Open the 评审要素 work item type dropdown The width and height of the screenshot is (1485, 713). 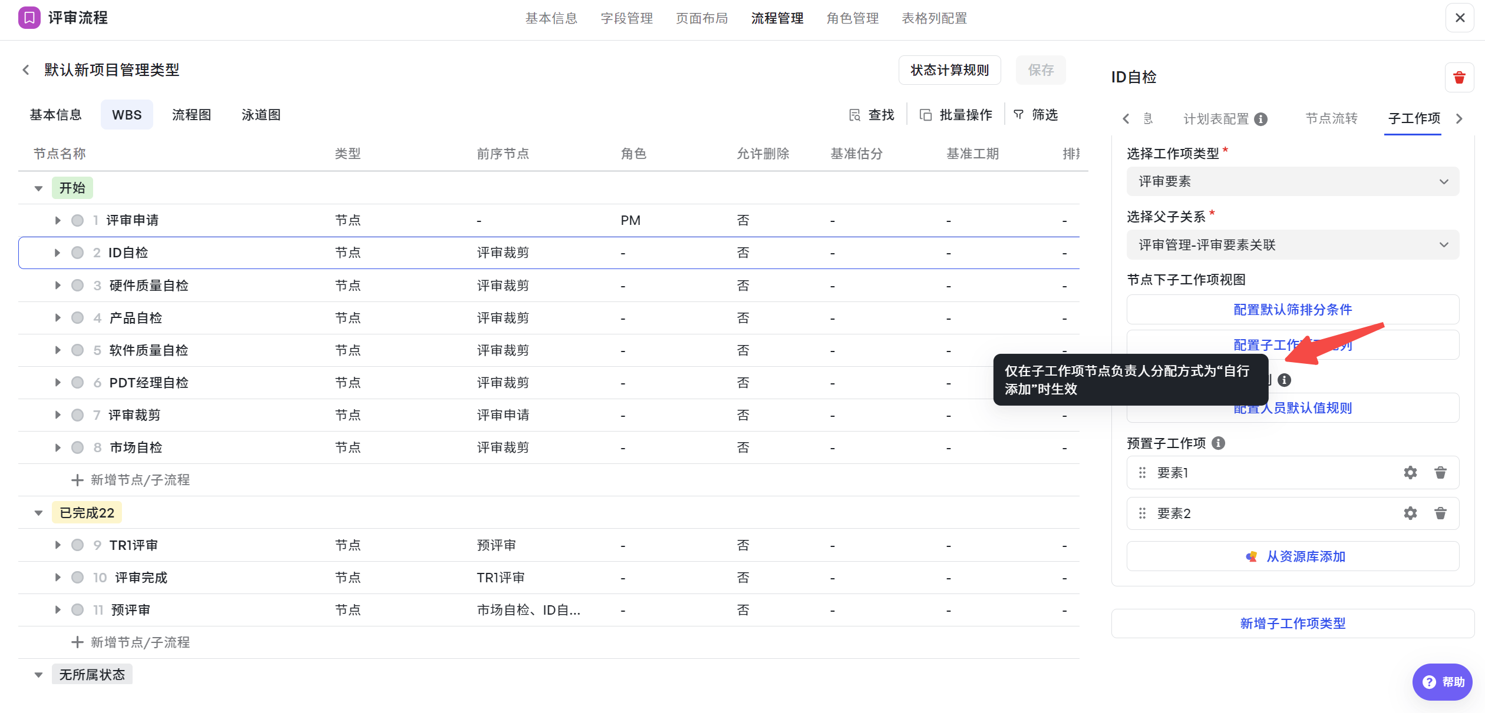(x=1293, y=181)
